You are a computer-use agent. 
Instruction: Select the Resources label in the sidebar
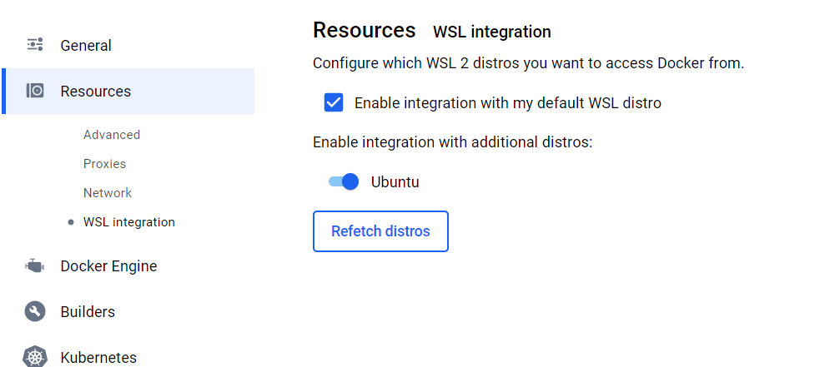pyautogui.click(x=96, y=92)
